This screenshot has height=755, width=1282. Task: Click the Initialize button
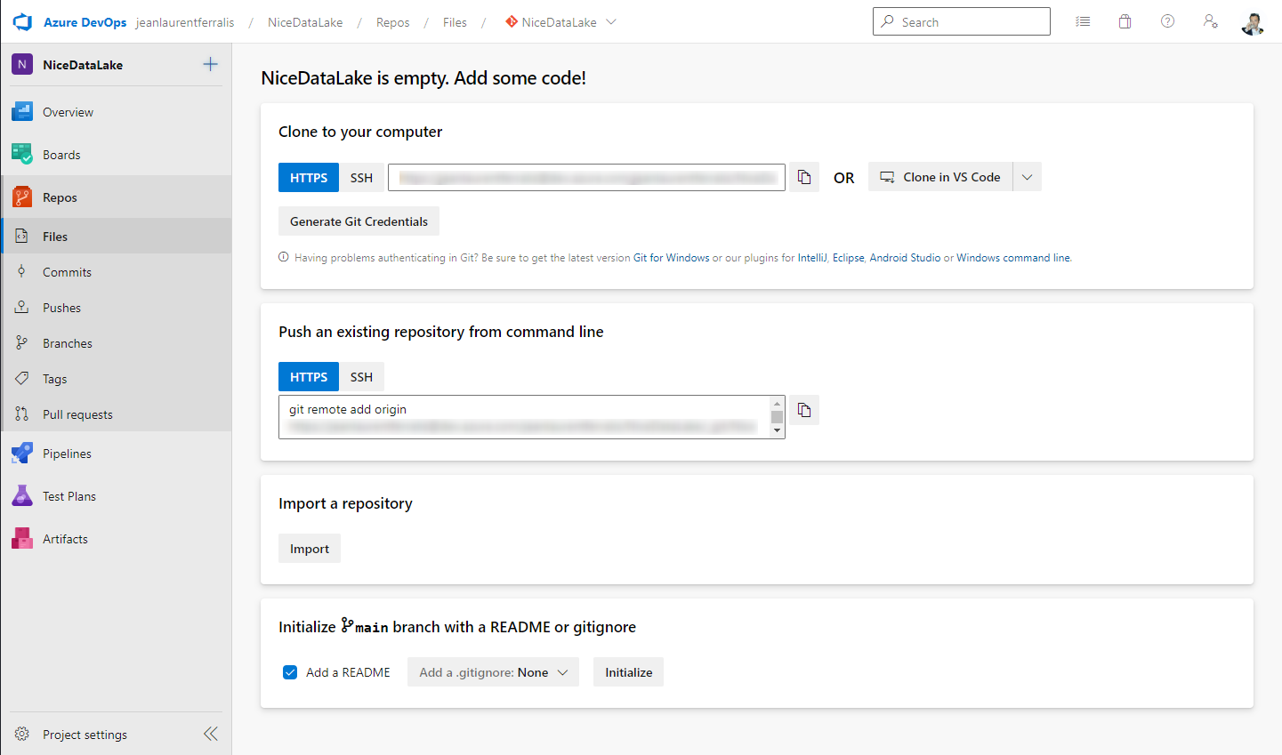(x=629, y=672)
